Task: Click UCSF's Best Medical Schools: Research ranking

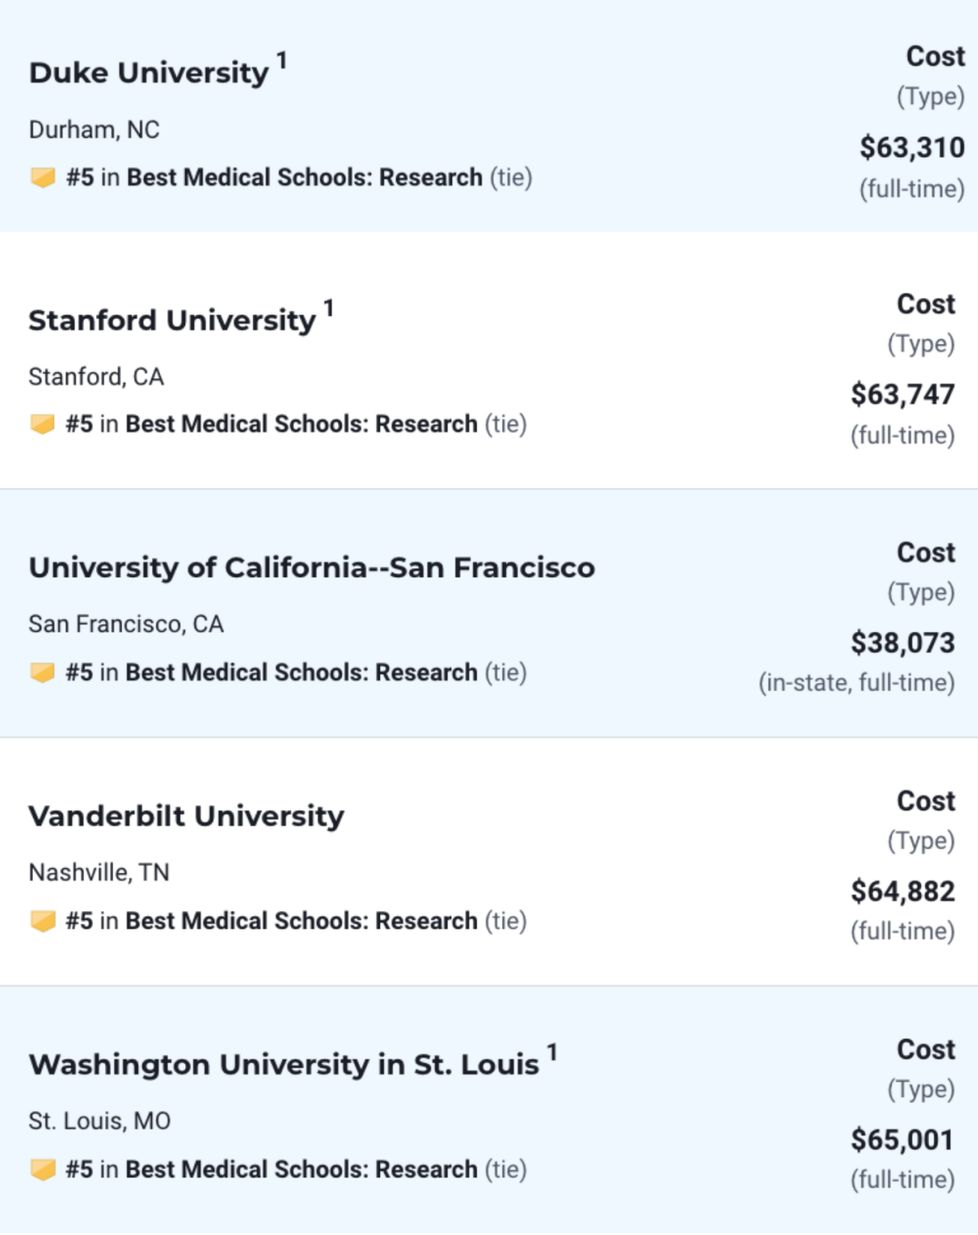Action: tap(301, 672)
